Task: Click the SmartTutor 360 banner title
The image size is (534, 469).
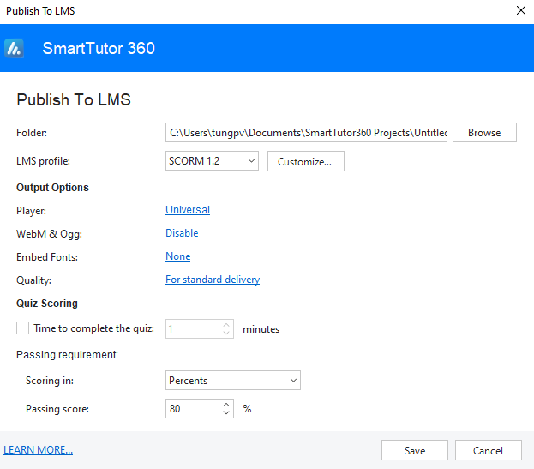Action: [99, 48]
